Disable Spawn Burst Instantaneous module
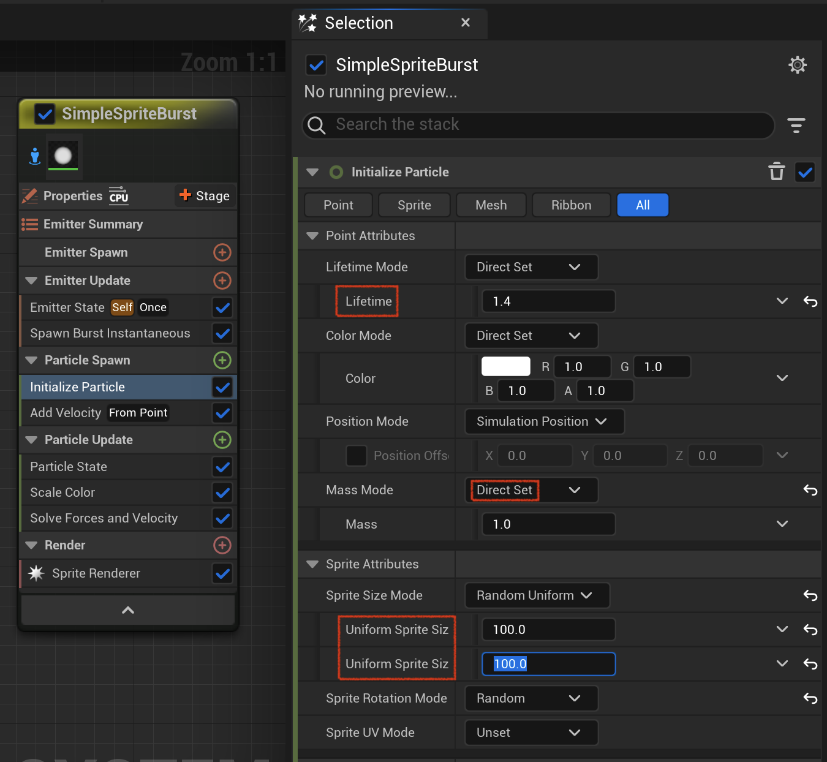Screen dimensions: 827x762 click(x=222, y=333)
